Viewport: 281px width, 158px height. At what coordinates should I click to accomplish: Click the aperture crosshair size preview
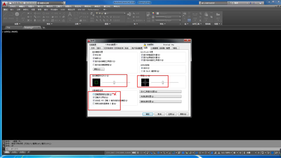[145, 82]
